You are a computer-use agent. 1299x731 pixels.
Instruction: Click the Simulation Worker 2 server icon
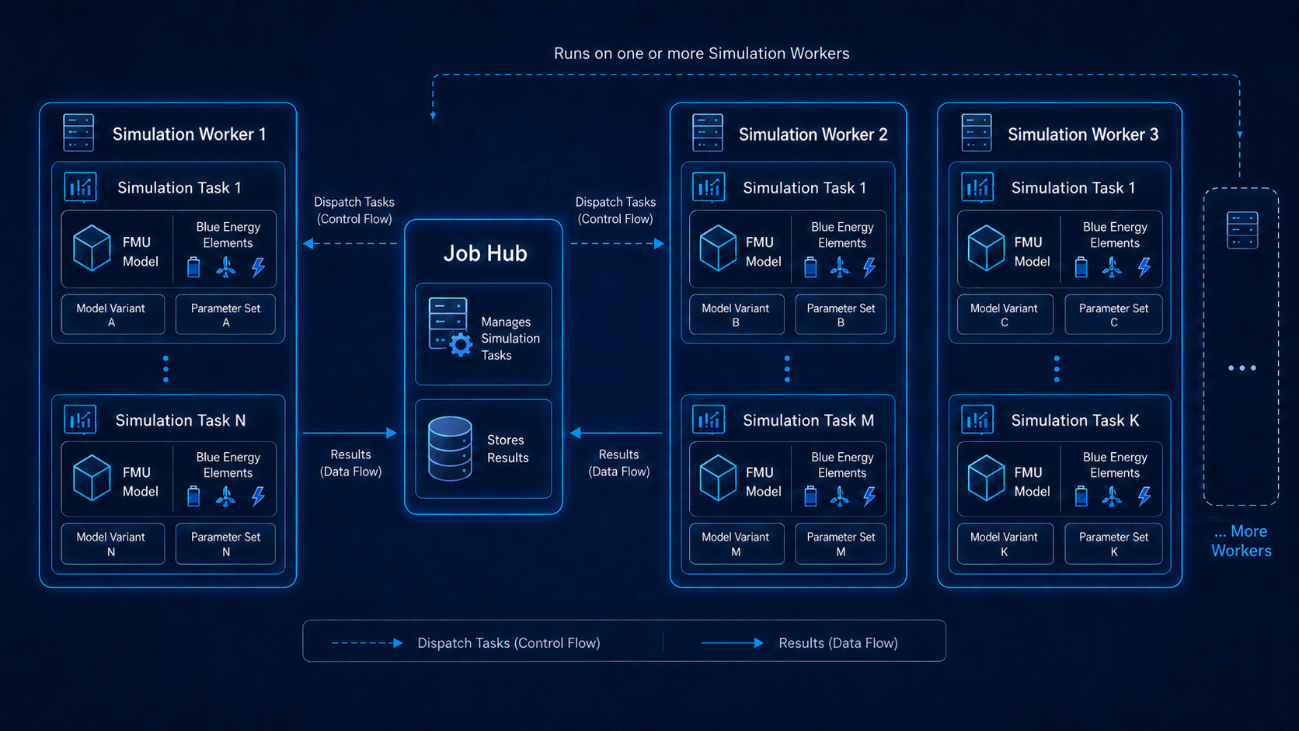tap(708, 133)
